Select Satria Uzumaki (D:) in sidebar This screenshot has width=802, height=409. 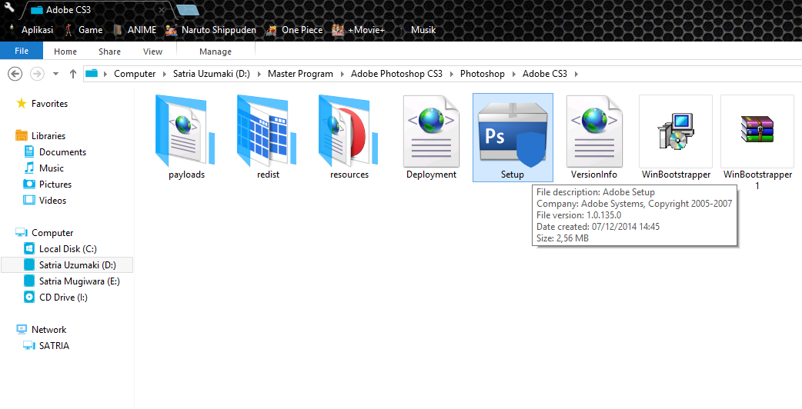(67, 265)
